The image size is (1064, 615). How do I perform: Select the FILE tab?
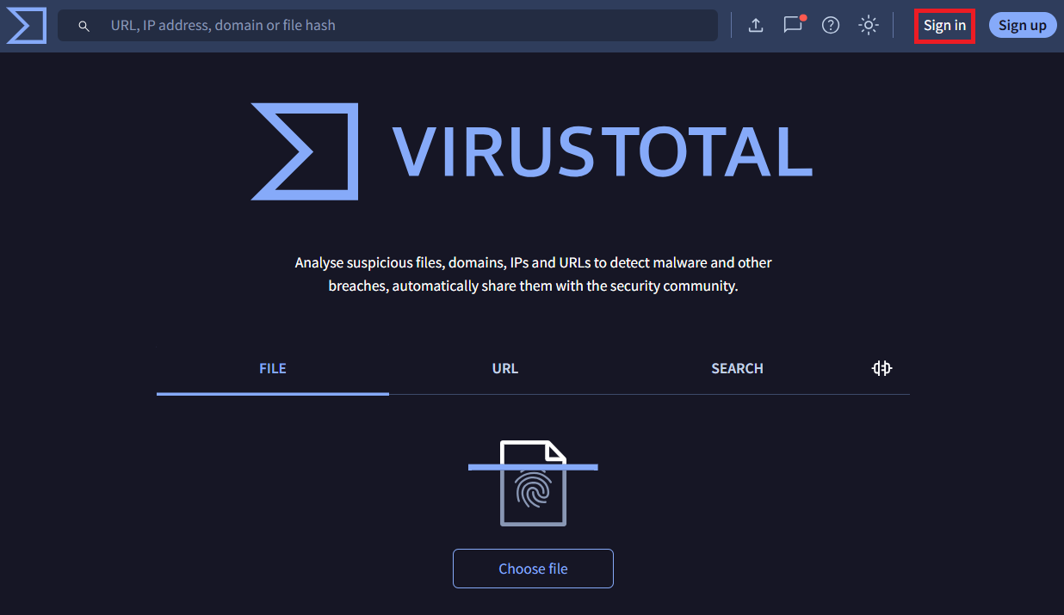(272, 368)
